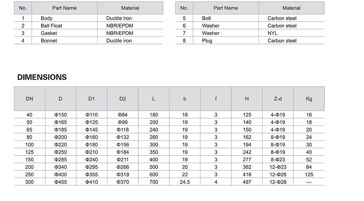The height and width of the screenshot is (201, 364).
Task: Select the Kg column header
Action: (x=309, y=99)
